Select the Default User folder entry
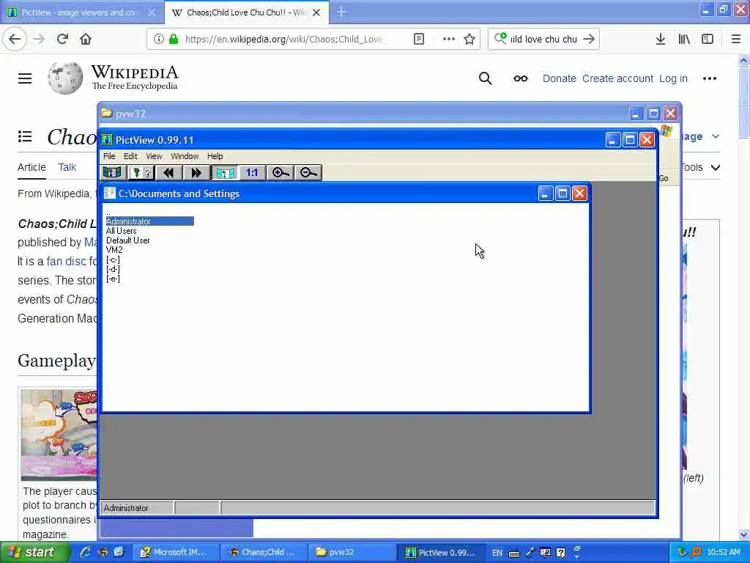The image size is (750, 563). [127, 240]
